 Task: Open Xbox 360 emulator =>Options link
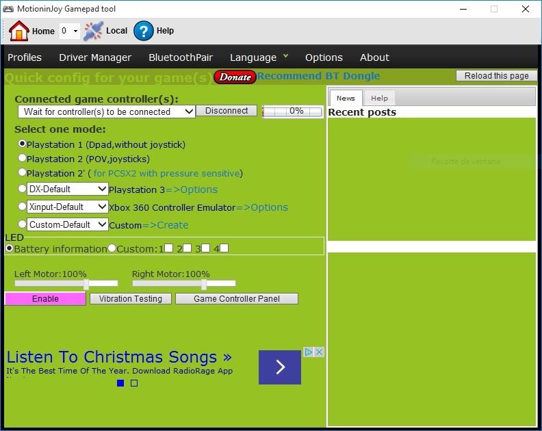coord(262,207)
